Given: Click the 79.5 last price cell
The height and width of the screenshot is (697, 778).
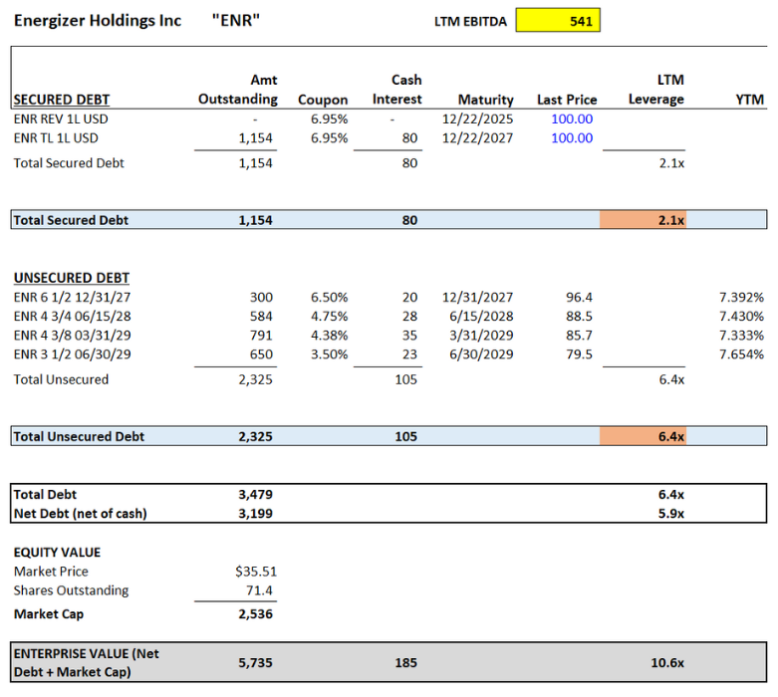Looking at the screenshot, I should pos(579,354).
